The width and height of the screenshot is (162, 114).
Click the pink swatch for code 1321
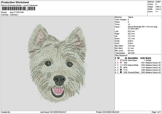click(x=121, y=63)
